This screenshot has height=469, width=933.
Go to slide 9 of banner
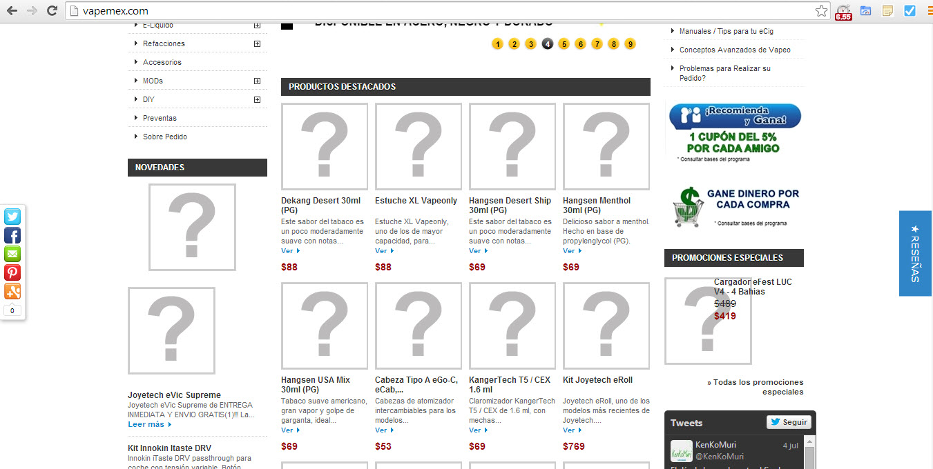click(630, 44)
